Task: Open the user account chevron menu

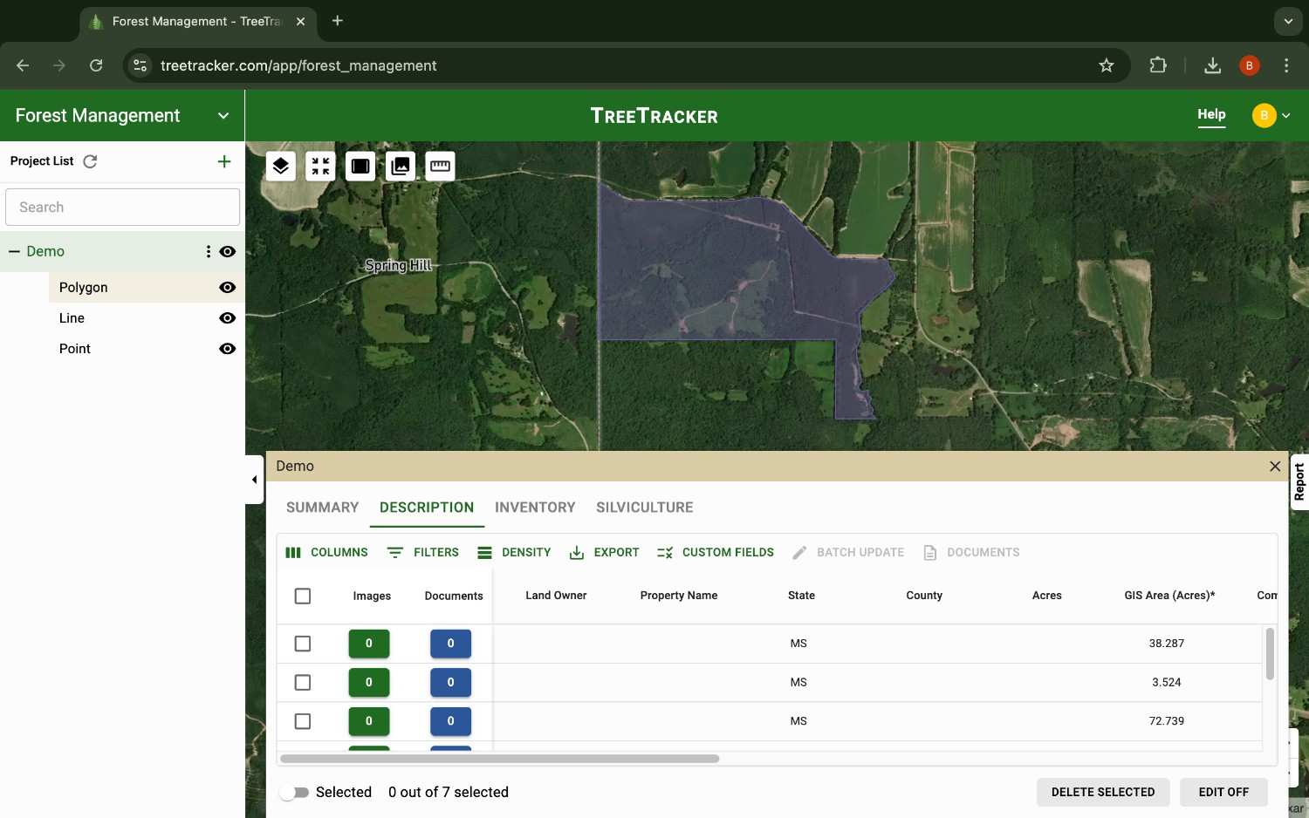Action: pos(1286,115)
